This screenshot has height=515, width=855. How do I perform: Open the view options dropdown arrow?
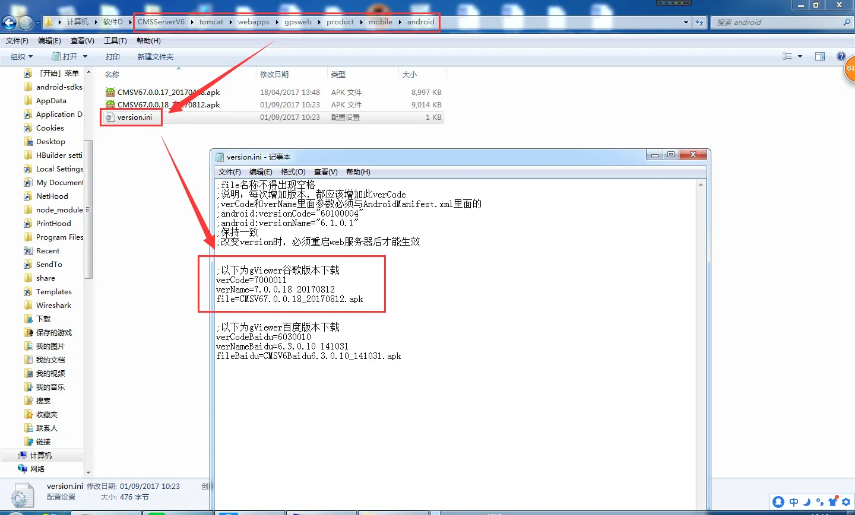tap(800, 56)
